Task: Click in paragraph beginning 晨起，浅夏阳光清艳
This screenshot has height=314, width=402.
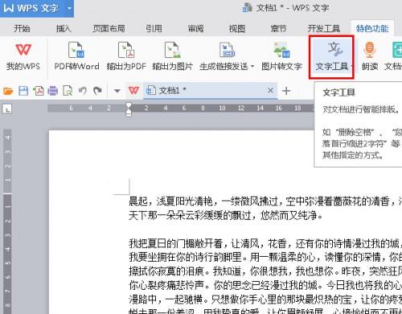Action: tap(265, 201)
